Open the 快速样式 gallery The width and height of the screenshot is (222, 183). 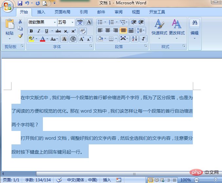point(159,28)
